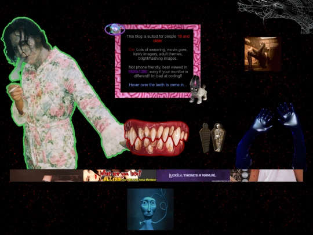Click the rightmost banner with white shirt
Image resolution: width=313 pixels, height=235 pixels.
267,175
